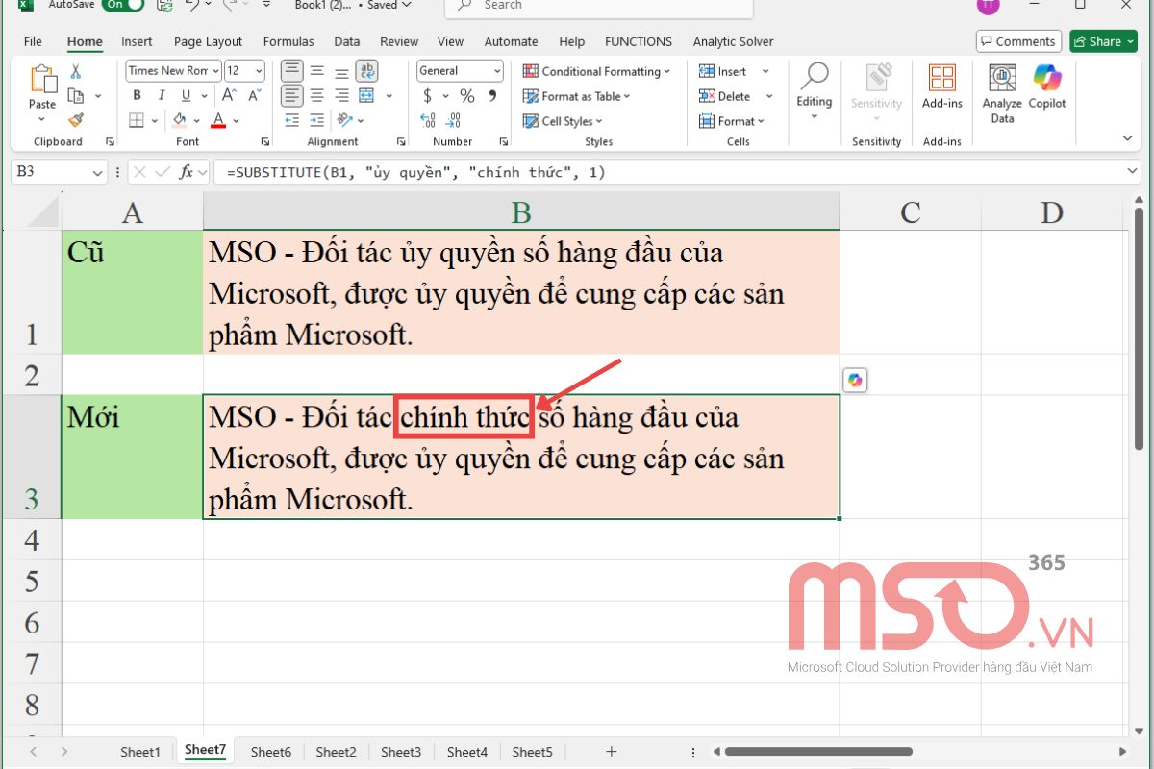Open the File menu
This screenshot has height=769, width=1154.
tap(33, 41)
